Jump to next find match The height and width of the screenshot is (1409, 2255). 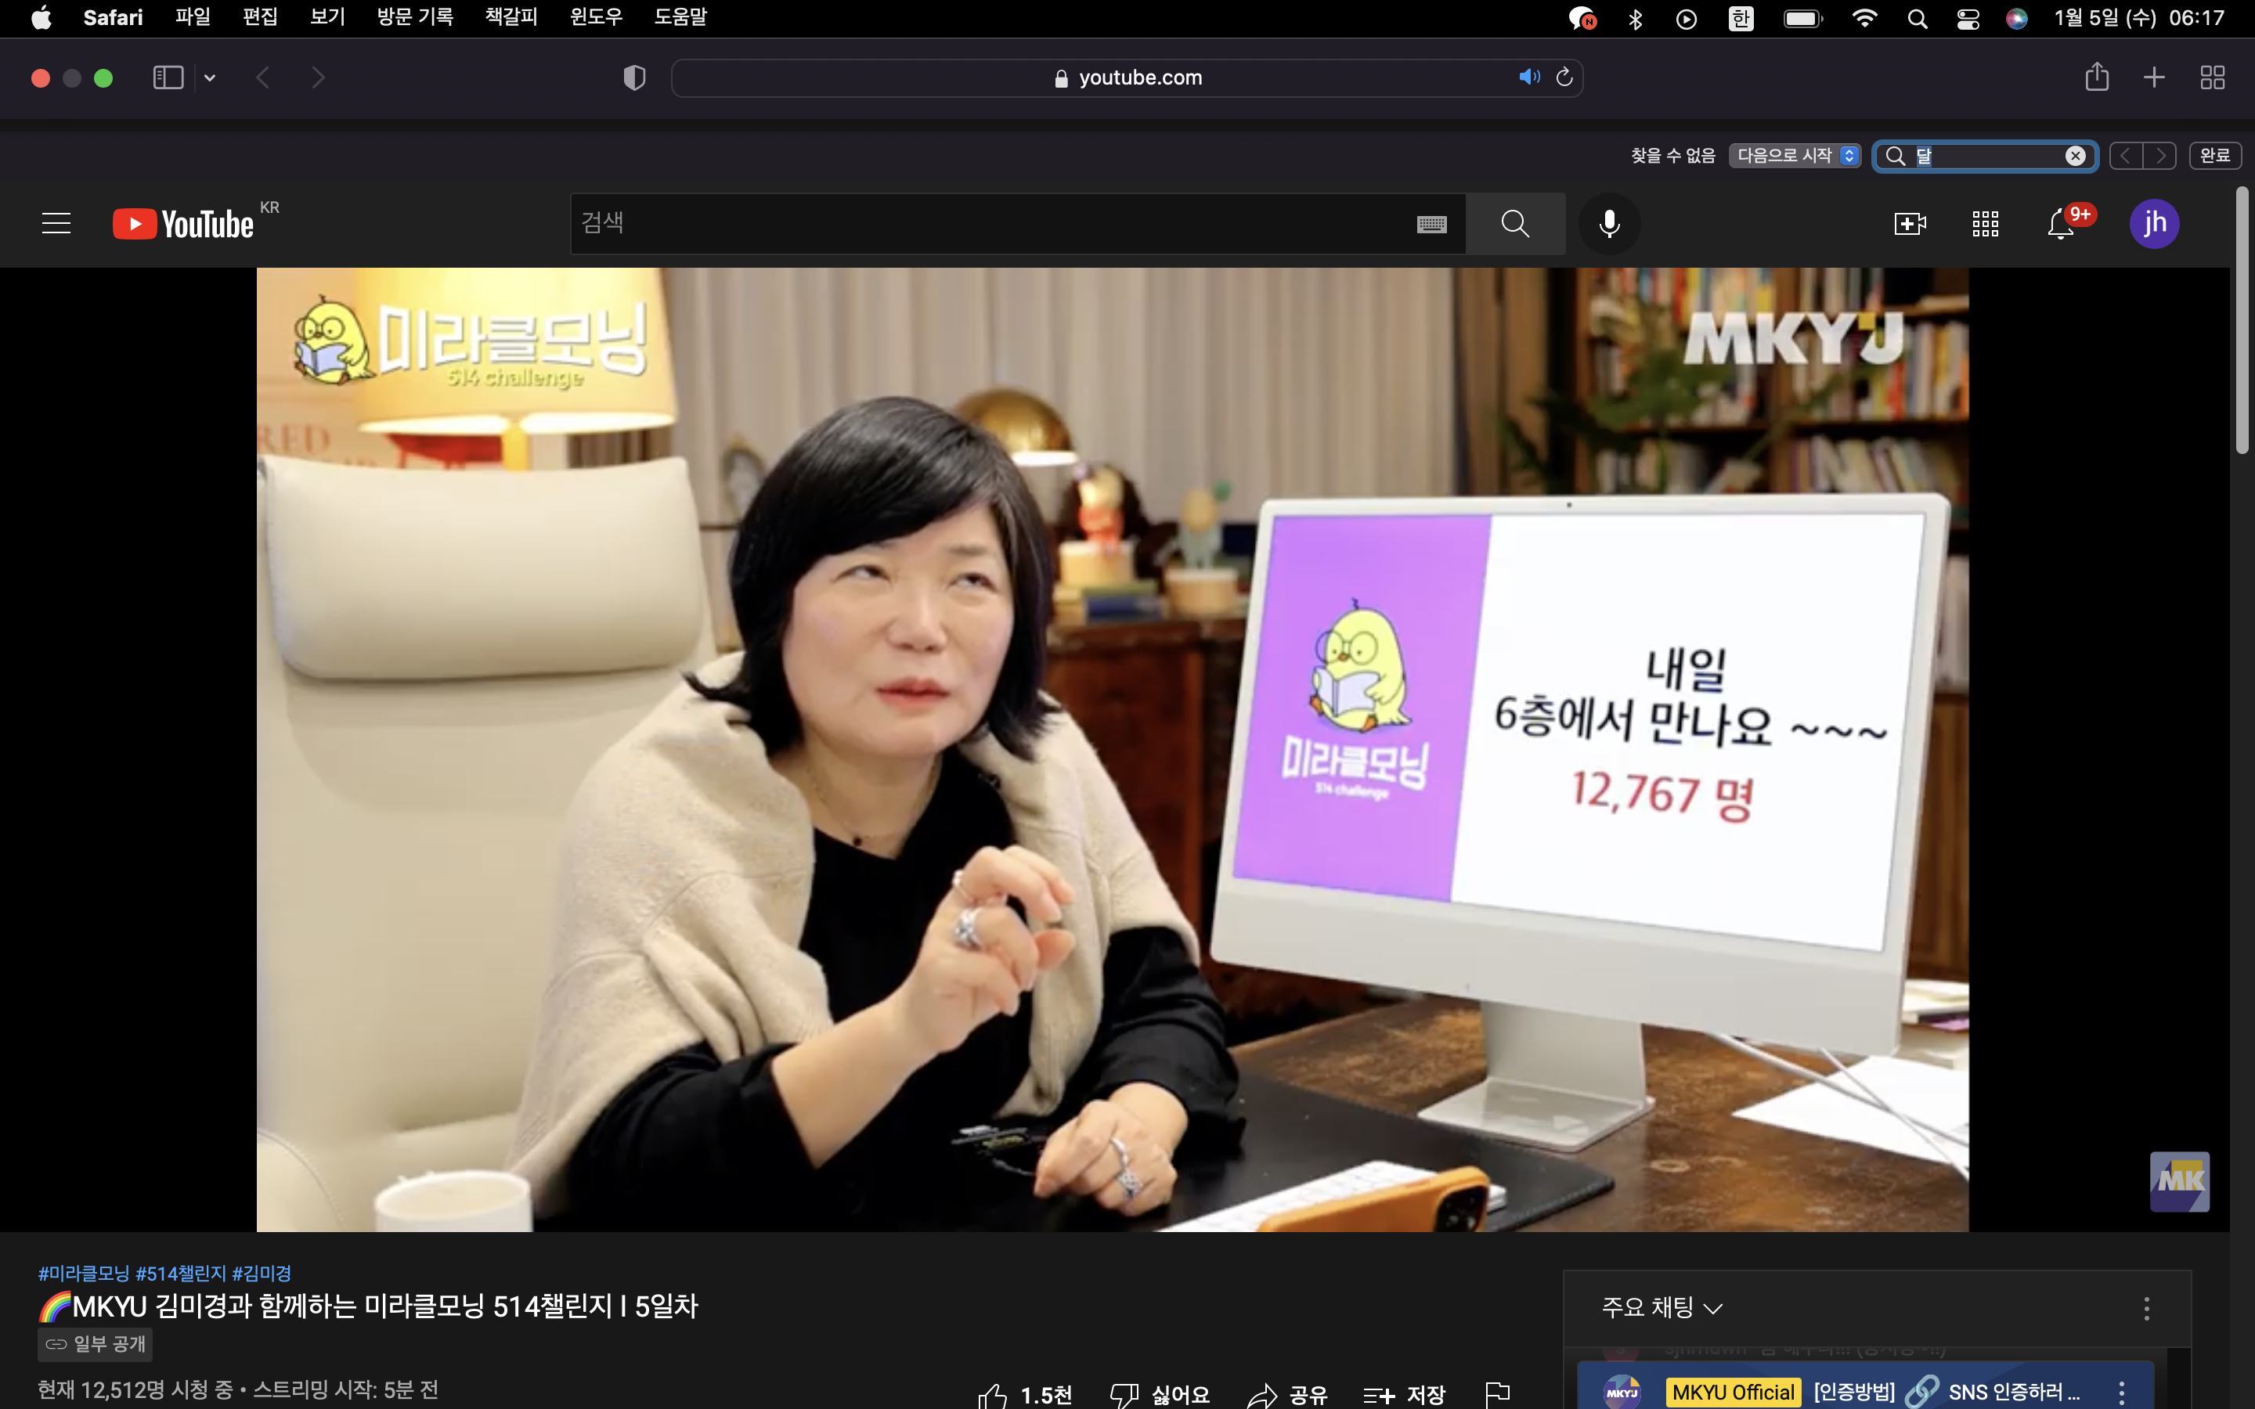pyautogui.click(x=2160, y=156)
